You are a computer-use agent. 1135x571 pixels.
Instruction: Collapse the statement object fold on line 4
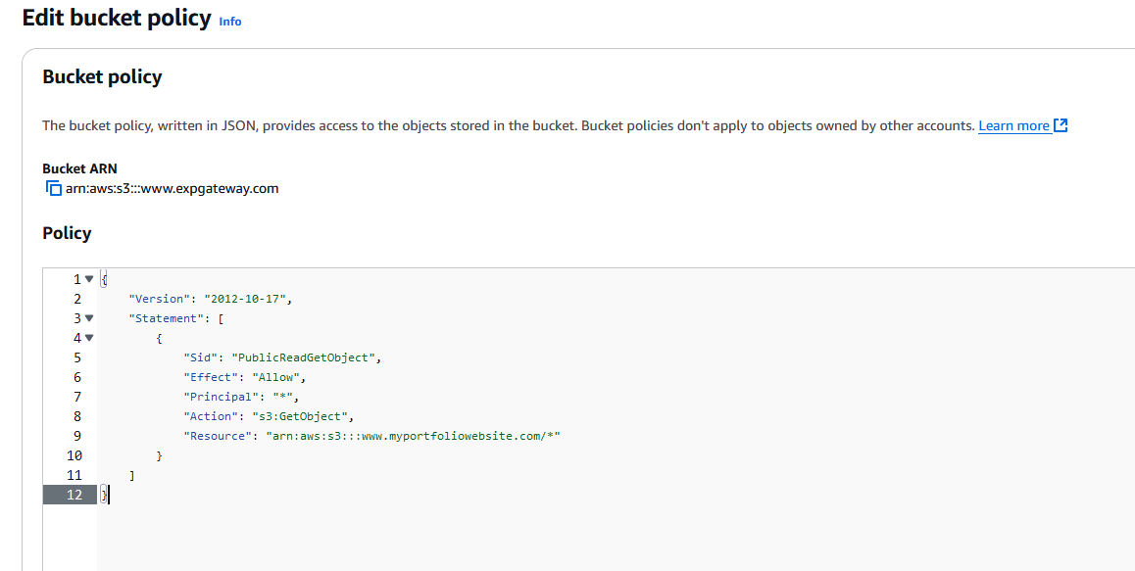tap(89, 337)
